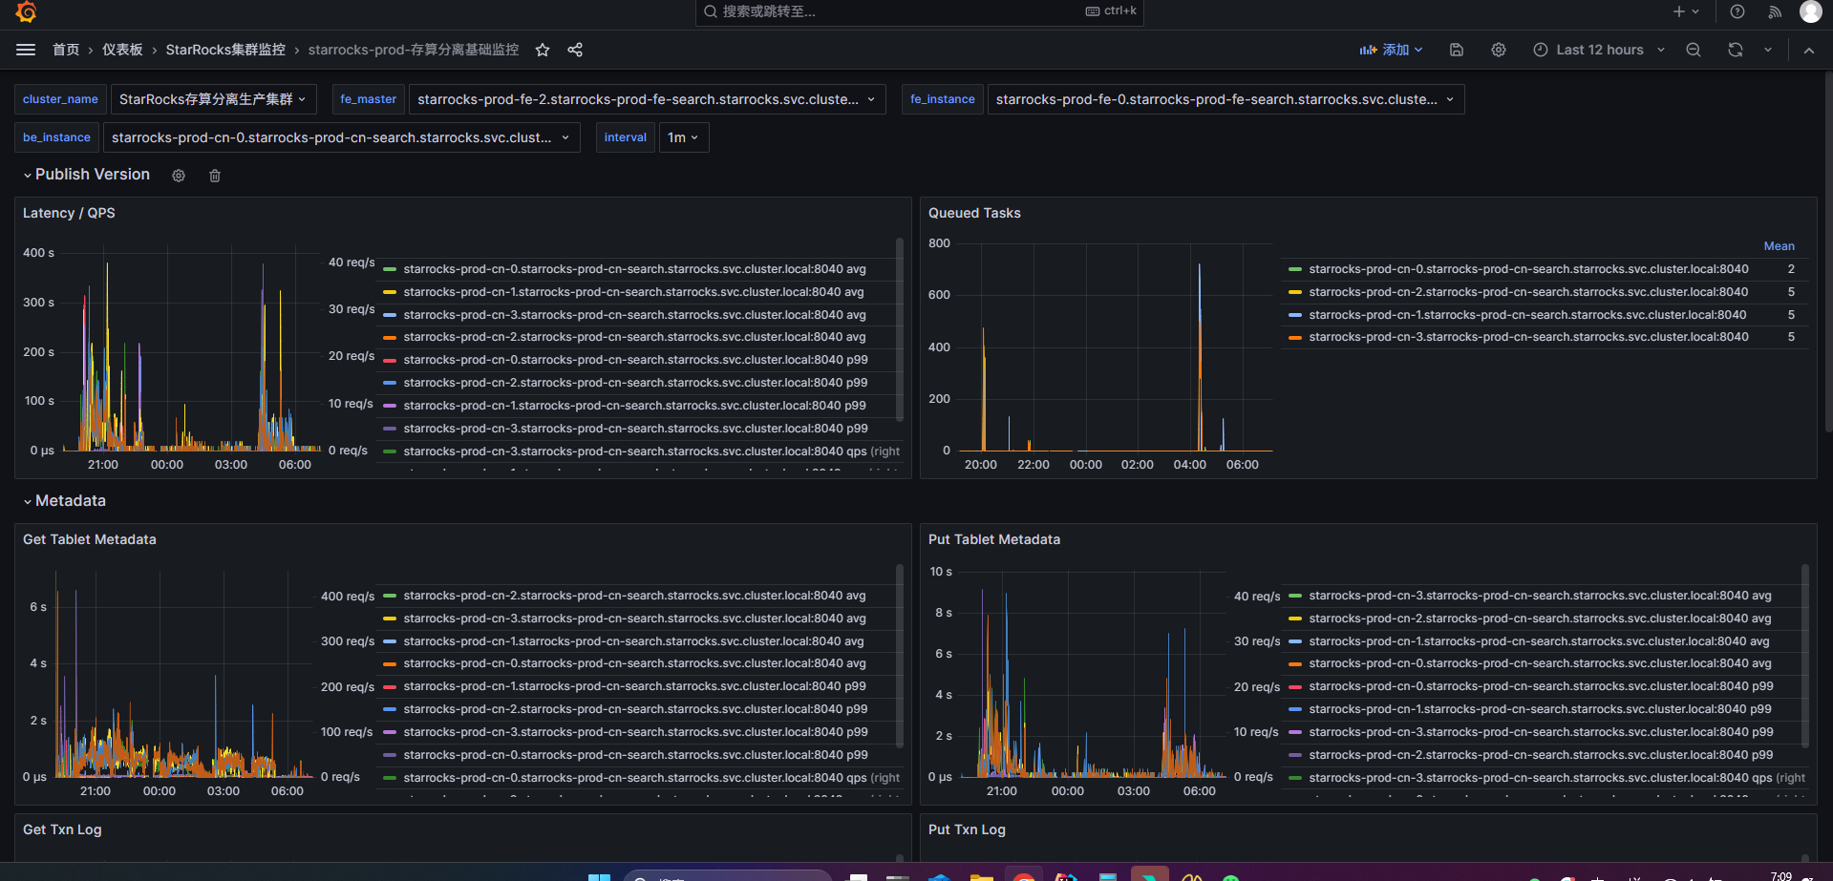This screenshot has height=881, width=1833.
Task: Click Latency / QPS legend scrollbar
Action: 900,327
